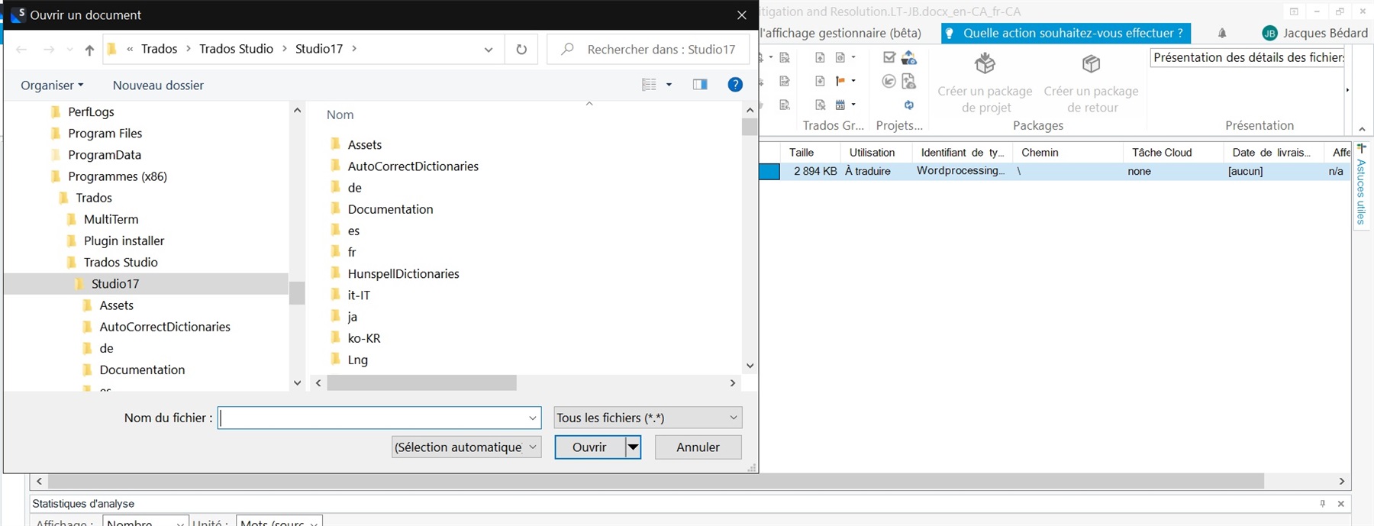Screen dimensions: 1374x526
Task: Refresh the Studio17 folder listing
Action: click(x=521, y=50)
